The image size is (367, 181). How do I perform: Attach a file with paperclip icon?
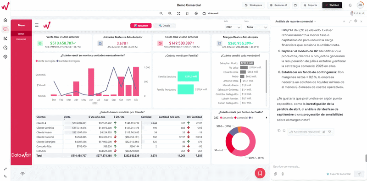tap(275, 174)
